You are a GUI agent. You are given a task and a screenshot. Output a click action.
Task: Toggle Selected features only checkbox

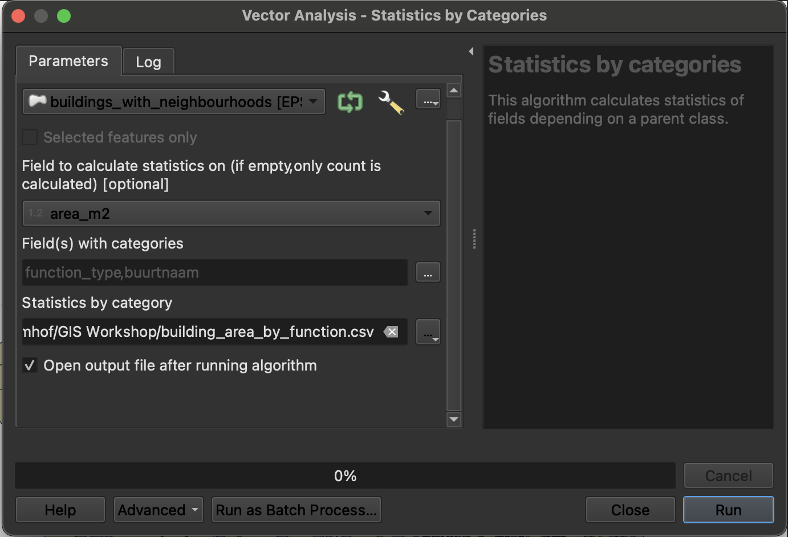tap(30, 137)
